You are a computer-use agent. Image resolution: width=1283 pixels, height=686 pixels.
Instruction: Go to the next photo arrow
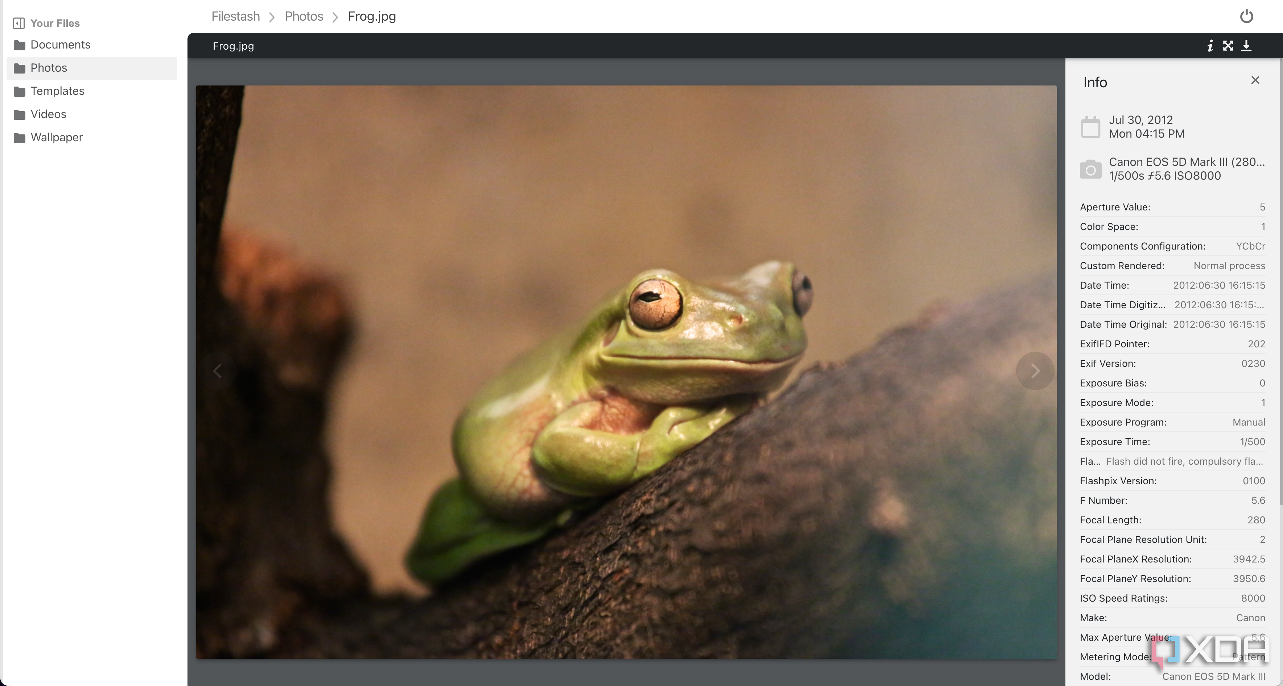pos(1035,371)
